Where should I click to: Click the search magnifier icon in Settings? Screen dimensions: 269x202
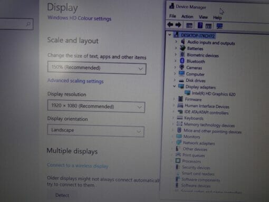click(28, 24)
